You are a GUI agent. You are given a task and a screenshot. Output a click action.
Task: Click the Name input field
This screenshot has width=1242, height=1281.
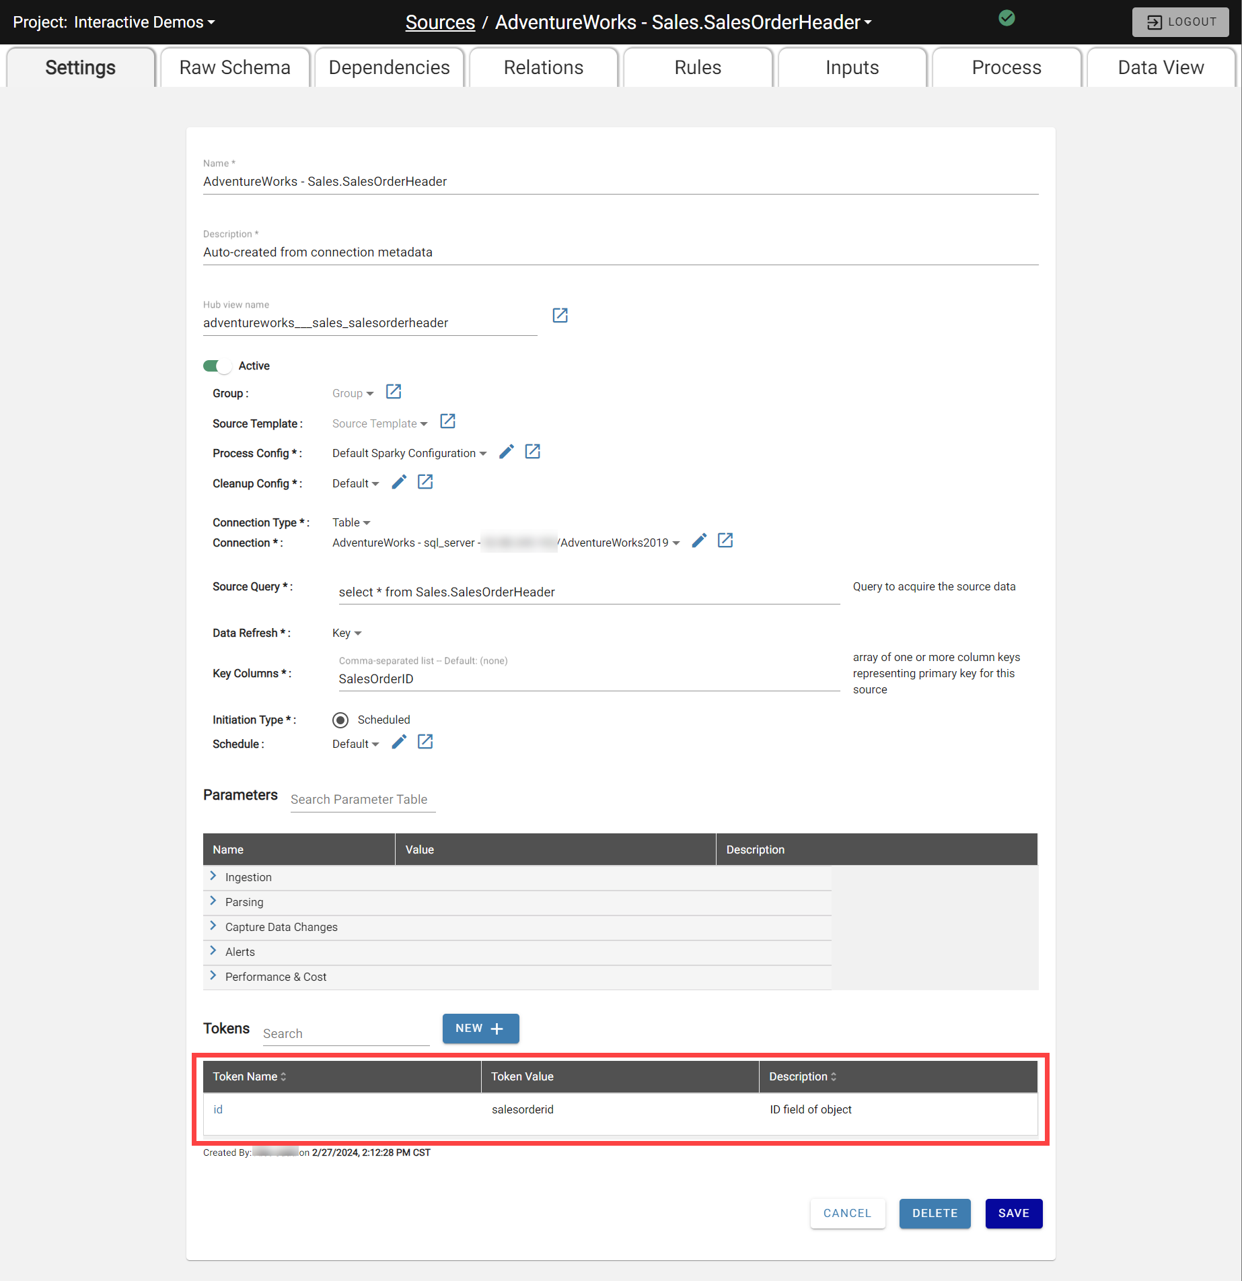click(620, 182)
